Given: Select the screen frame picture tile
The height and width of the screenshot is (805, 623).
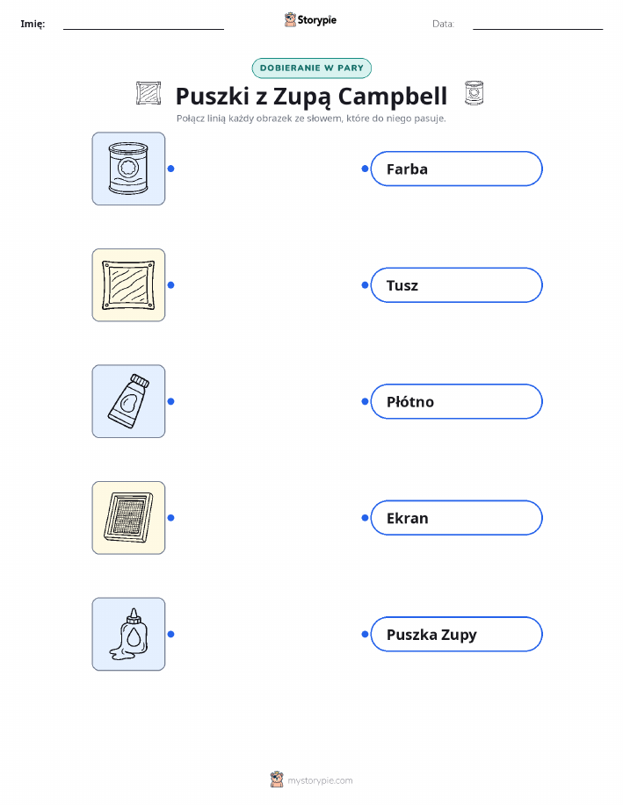Looking at the screenshot, I should (128, 518).
